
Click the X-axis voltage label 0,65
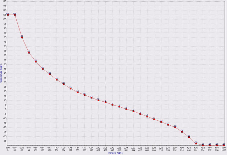point(36,148)
